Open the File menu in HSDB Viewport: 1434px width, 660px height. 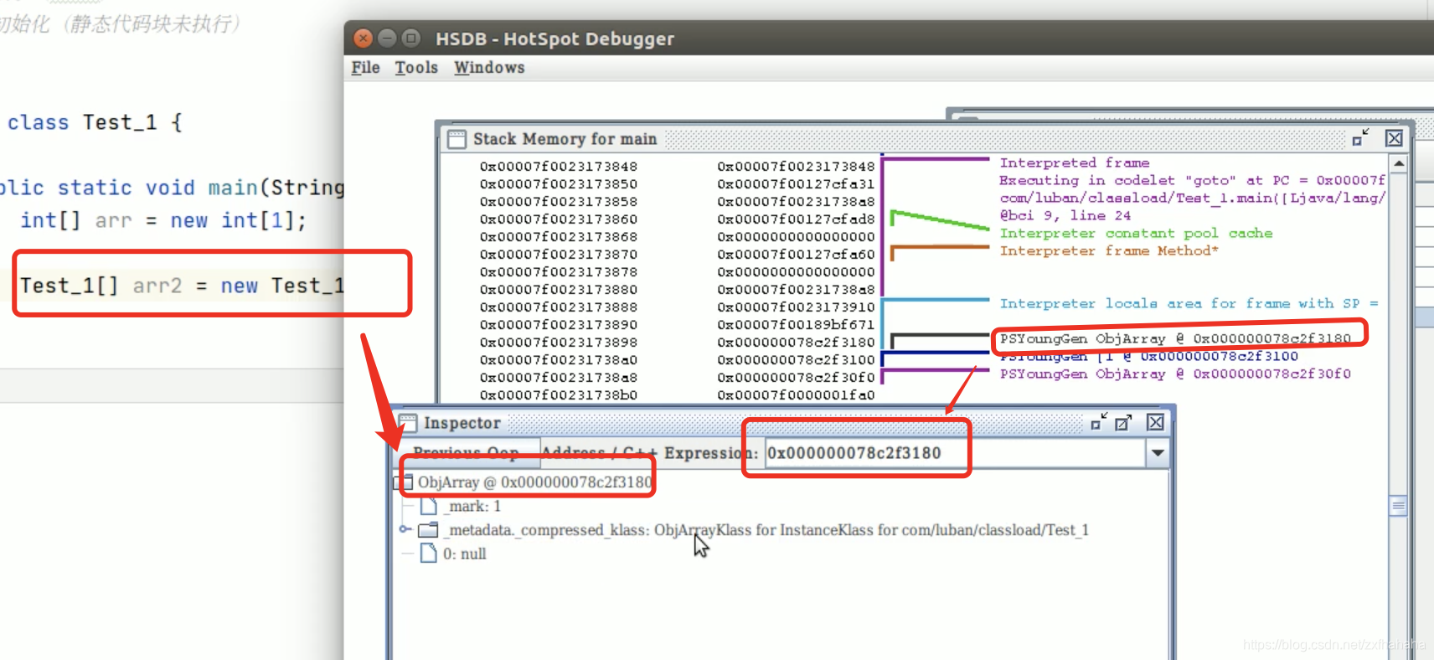365,68
